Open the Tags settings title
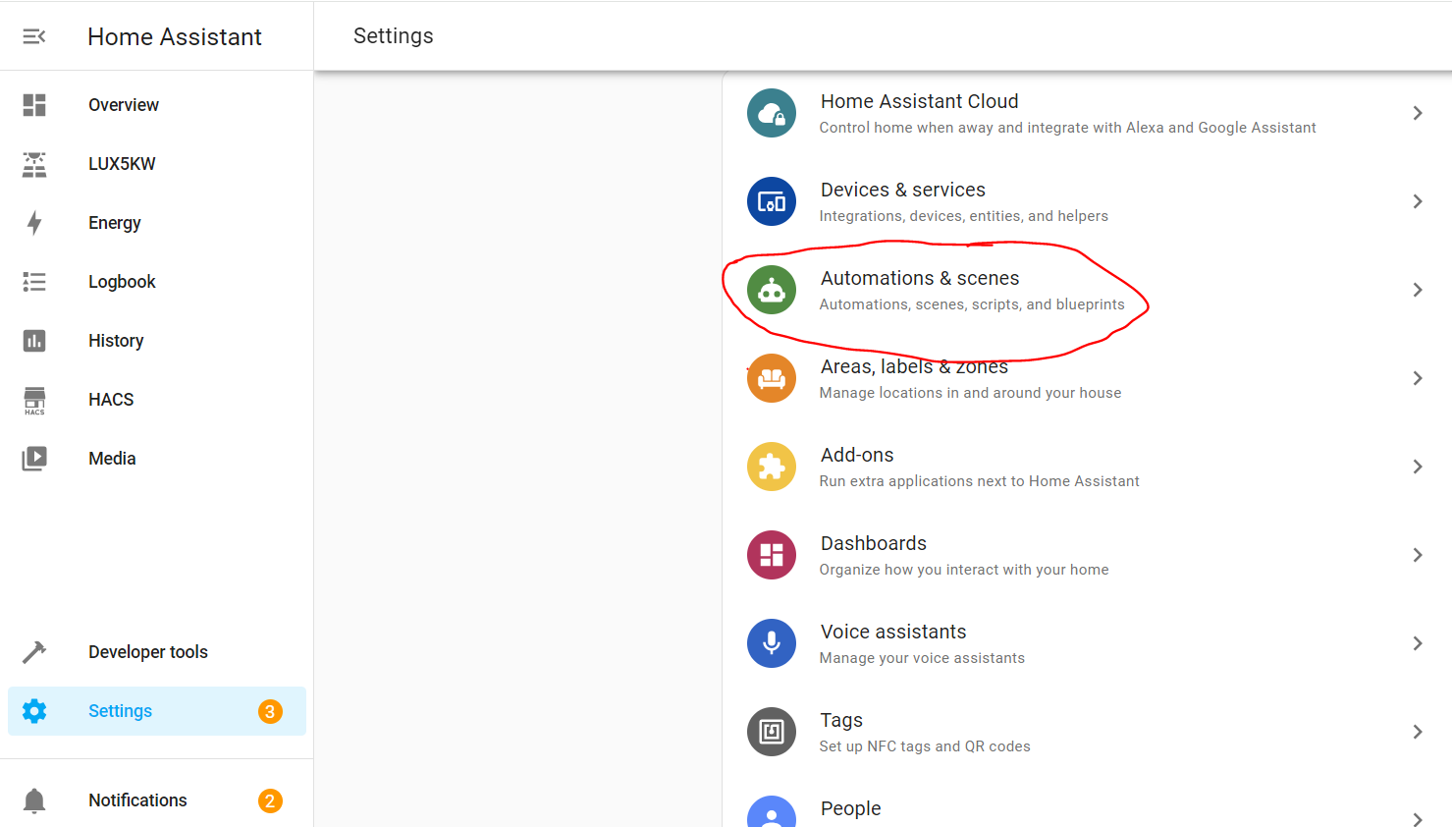1452x827 pixels. pyautogui.click(x=841, y=720)
